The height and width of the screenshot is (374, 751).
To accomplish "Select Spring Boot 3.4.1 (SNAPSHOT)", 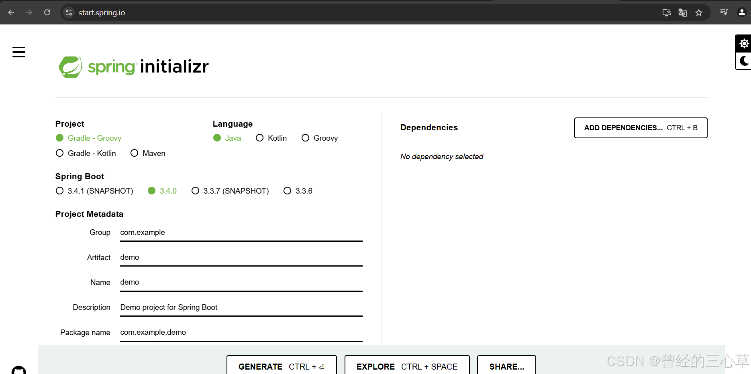I will 94,191.
